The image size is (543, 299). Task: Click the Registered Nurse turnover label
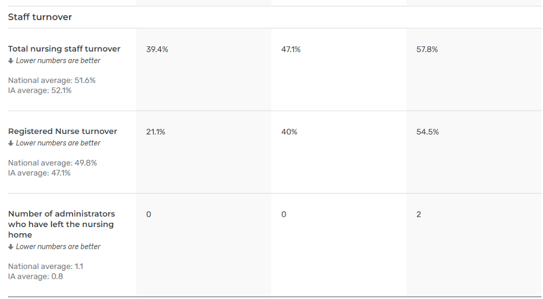click(x=63, y=132)
